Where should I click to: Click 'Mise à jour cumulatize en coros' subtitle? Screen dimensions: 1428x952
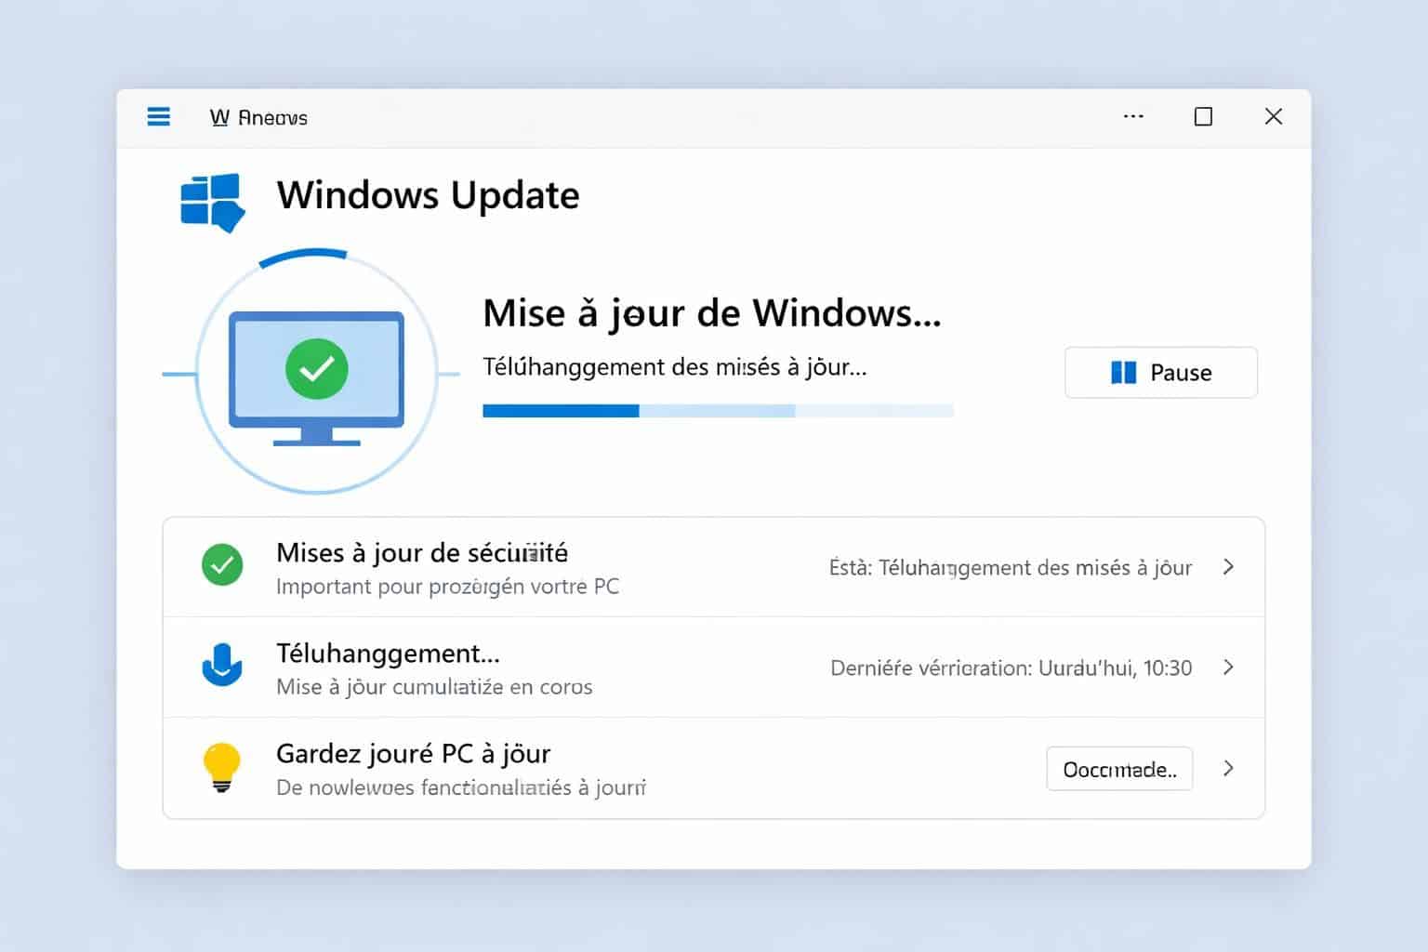[434, 687]
